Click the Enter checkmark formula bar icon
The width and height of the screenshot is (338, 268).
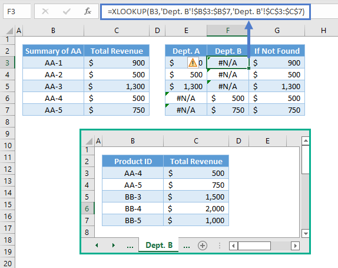click(67, 11)
